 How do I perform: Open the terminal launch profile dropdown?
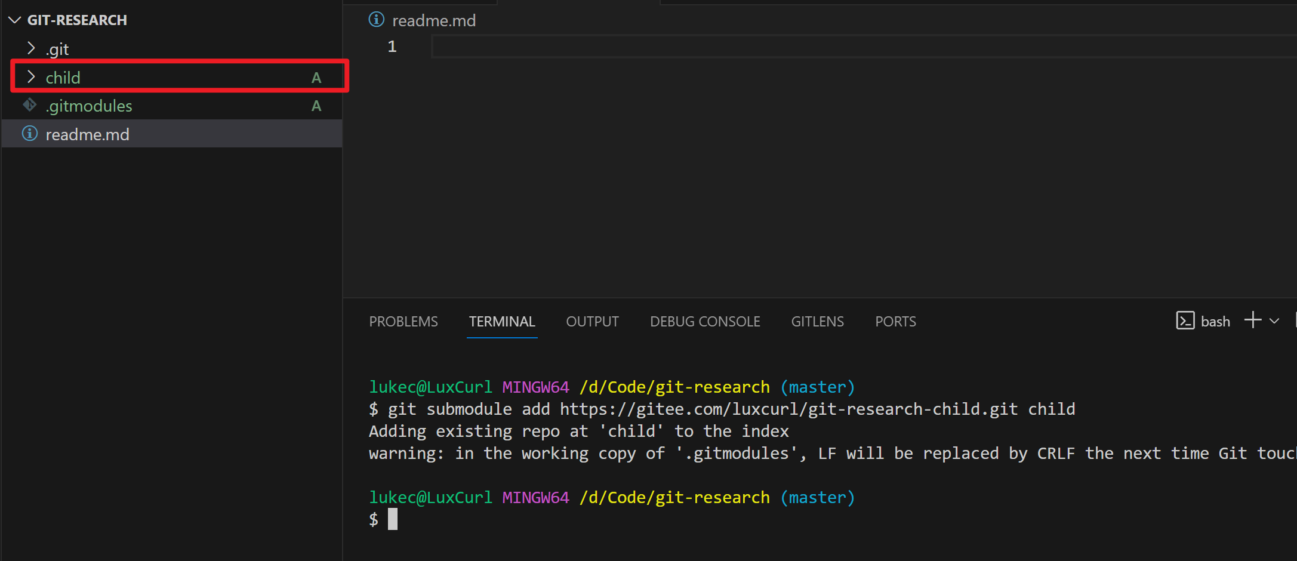[1274, 321]
